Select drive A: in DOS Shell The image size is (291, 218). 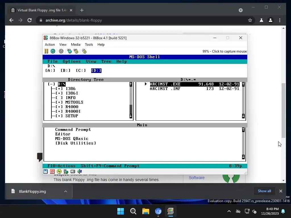(50, 70)
